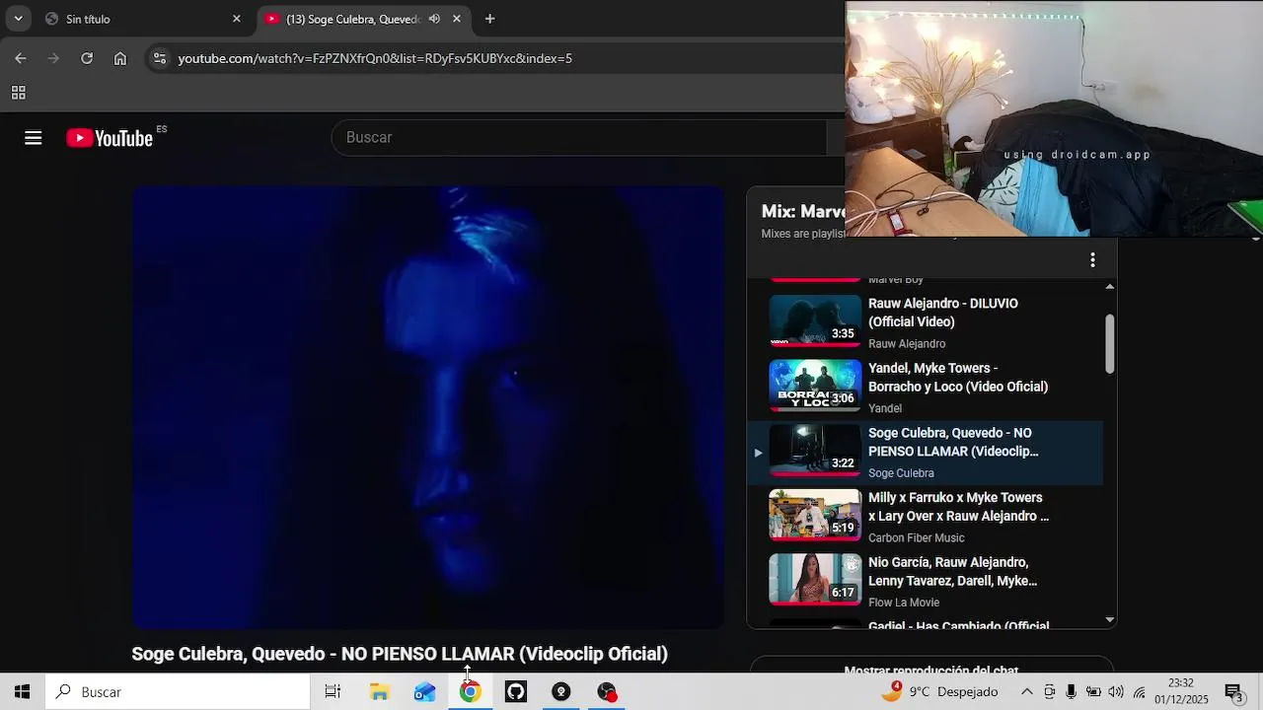Expand the tab search dropdown
This screenshot has height=710, width=1263.
click(x=18, y=19)
